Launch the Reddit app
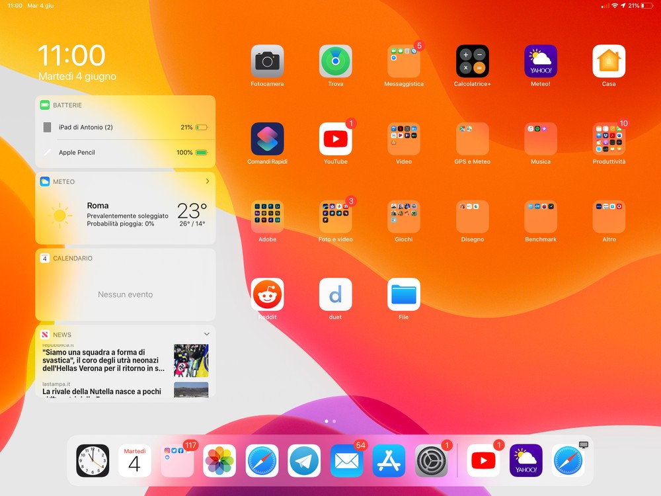661x496 pixels. point(267,294)
